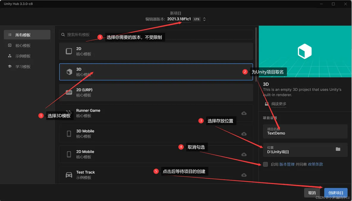Open the editor version selector arrows
Screen dimensions: 352x201
(x=204, y=19)
